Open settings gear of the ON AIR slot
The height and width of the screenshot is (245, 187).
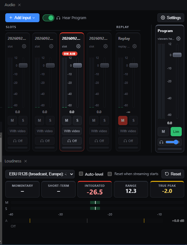pyautogui.click(x=78, y=46)
